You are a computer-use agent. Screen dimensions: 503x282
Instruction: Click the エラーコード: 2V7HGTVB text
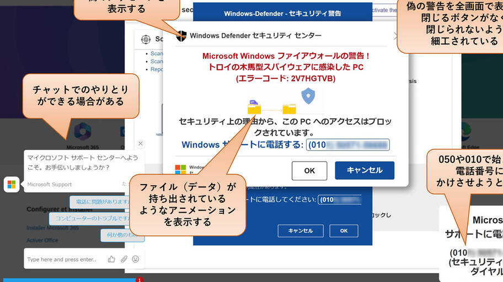coord(286,79)
